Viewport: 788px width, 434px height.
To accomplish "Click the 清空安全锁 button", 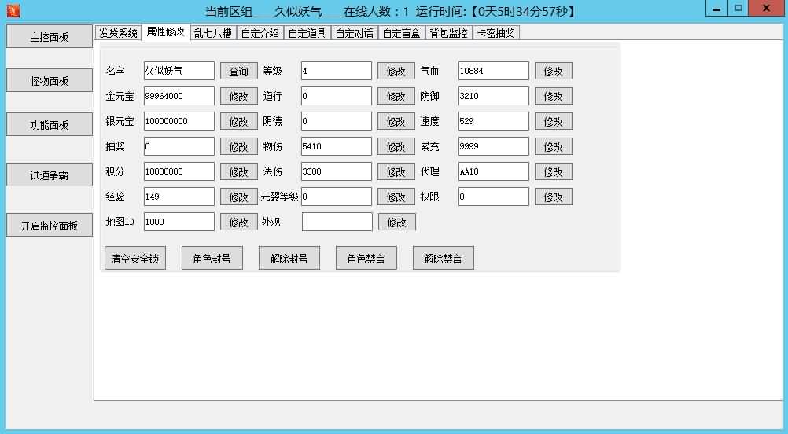I will (x=135, y=258).
